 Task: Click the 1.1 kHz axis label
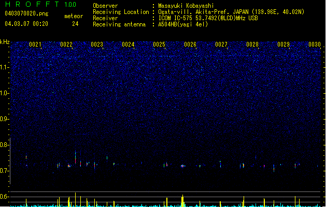click(x=5, y=67)
